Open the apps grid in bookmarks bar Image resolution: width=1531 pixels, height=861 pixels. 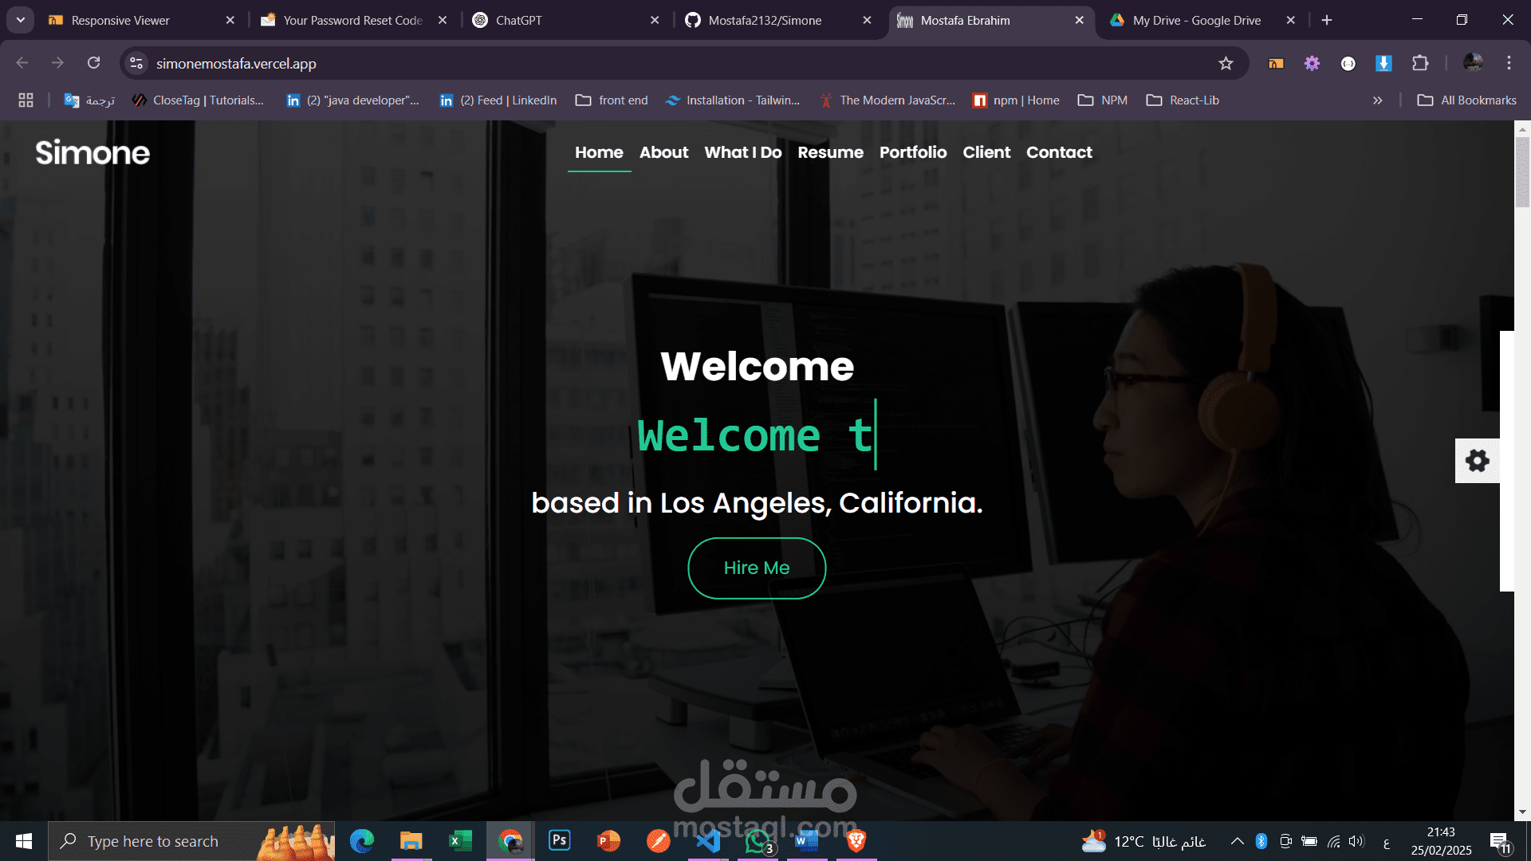point(26,100)
